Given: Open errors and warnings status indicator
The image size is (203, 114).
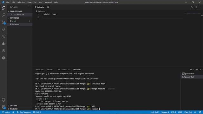Looking at the screenshot, I should pyautogui.click(x=37, y=112).
